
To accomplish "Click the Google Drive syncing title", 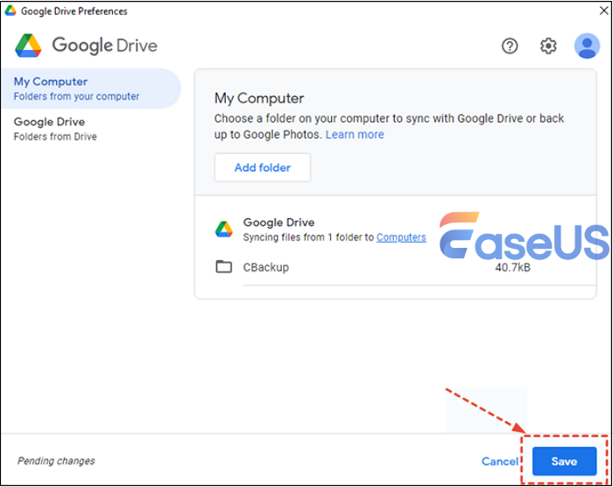I will (x=278, y=222).
